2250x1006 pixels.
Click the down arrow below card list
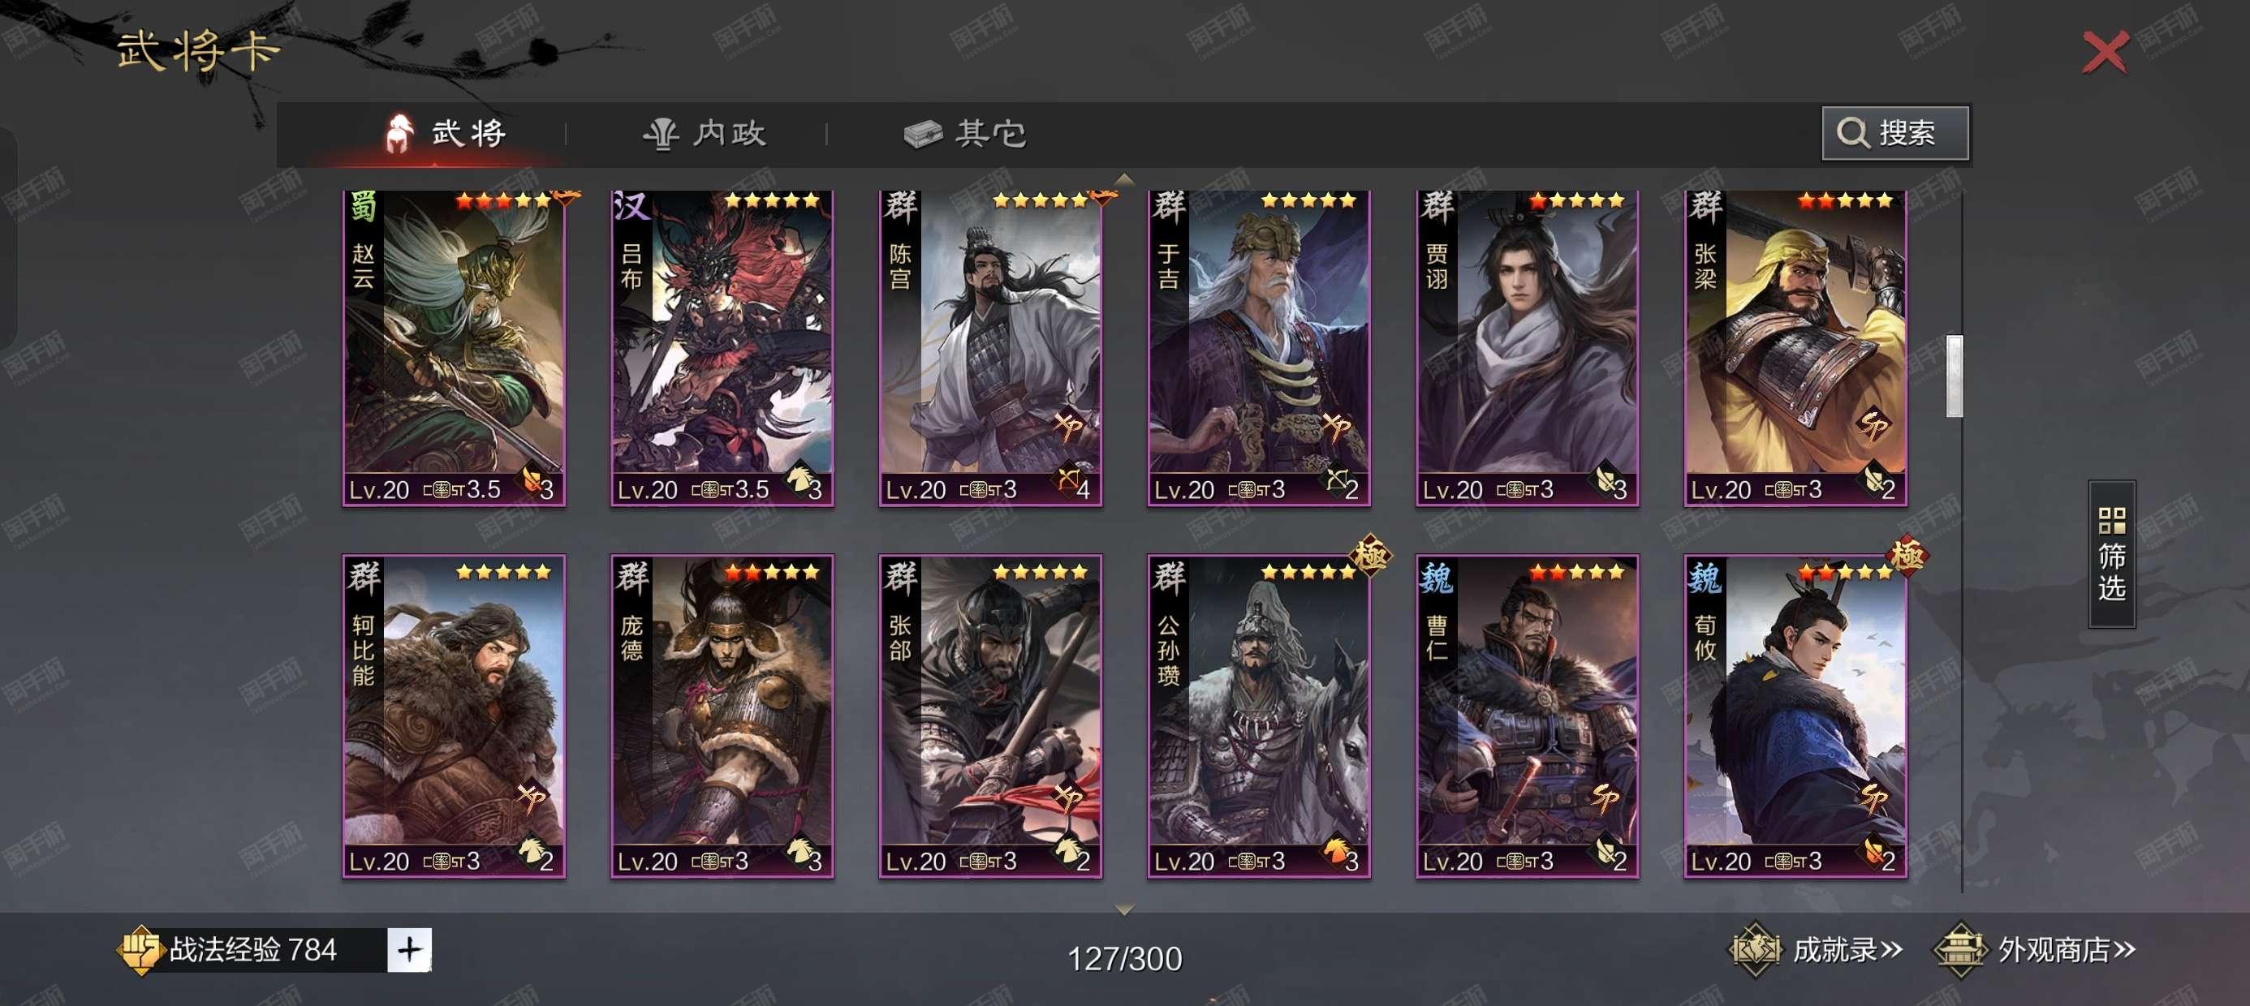[1124, 910]
